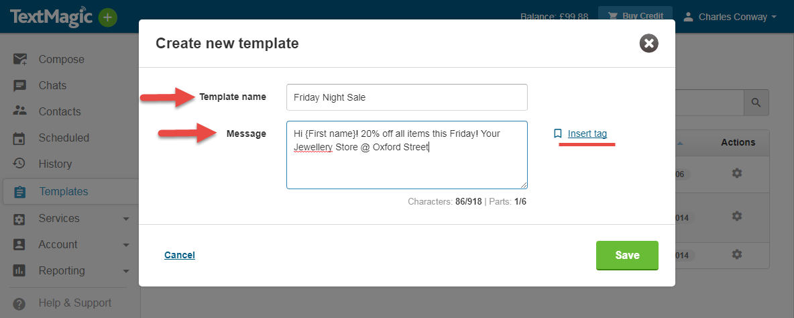Viewport: 794px width, 318px height.
Task: Click the Insert tag link
Action: (587, 134)
